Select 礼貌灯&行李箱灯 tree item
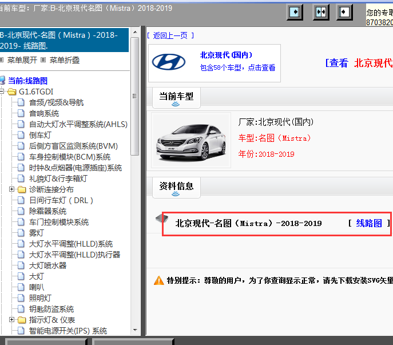The height and width of the screenshot is (345, 393). 58,179
